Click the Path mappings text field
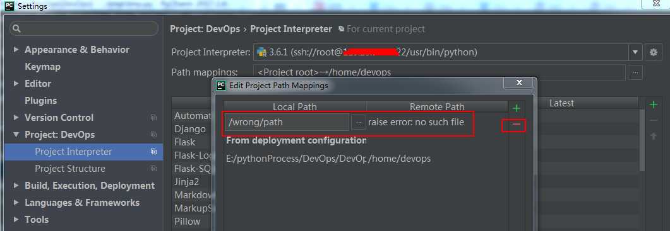Viewport: 670px width, 231px height. point(440,72)
